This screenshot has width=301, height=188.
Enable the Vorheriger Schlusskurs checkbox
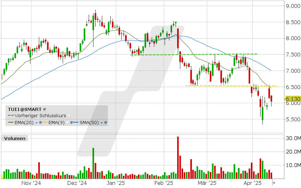[x=69, y=116]
